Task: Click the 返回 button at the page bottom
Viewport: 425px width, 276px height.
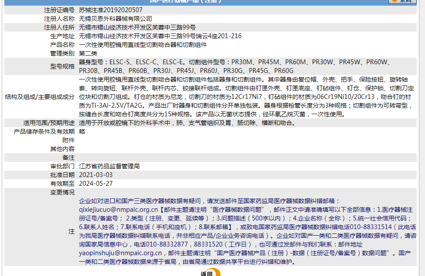Action: point(211,273)
